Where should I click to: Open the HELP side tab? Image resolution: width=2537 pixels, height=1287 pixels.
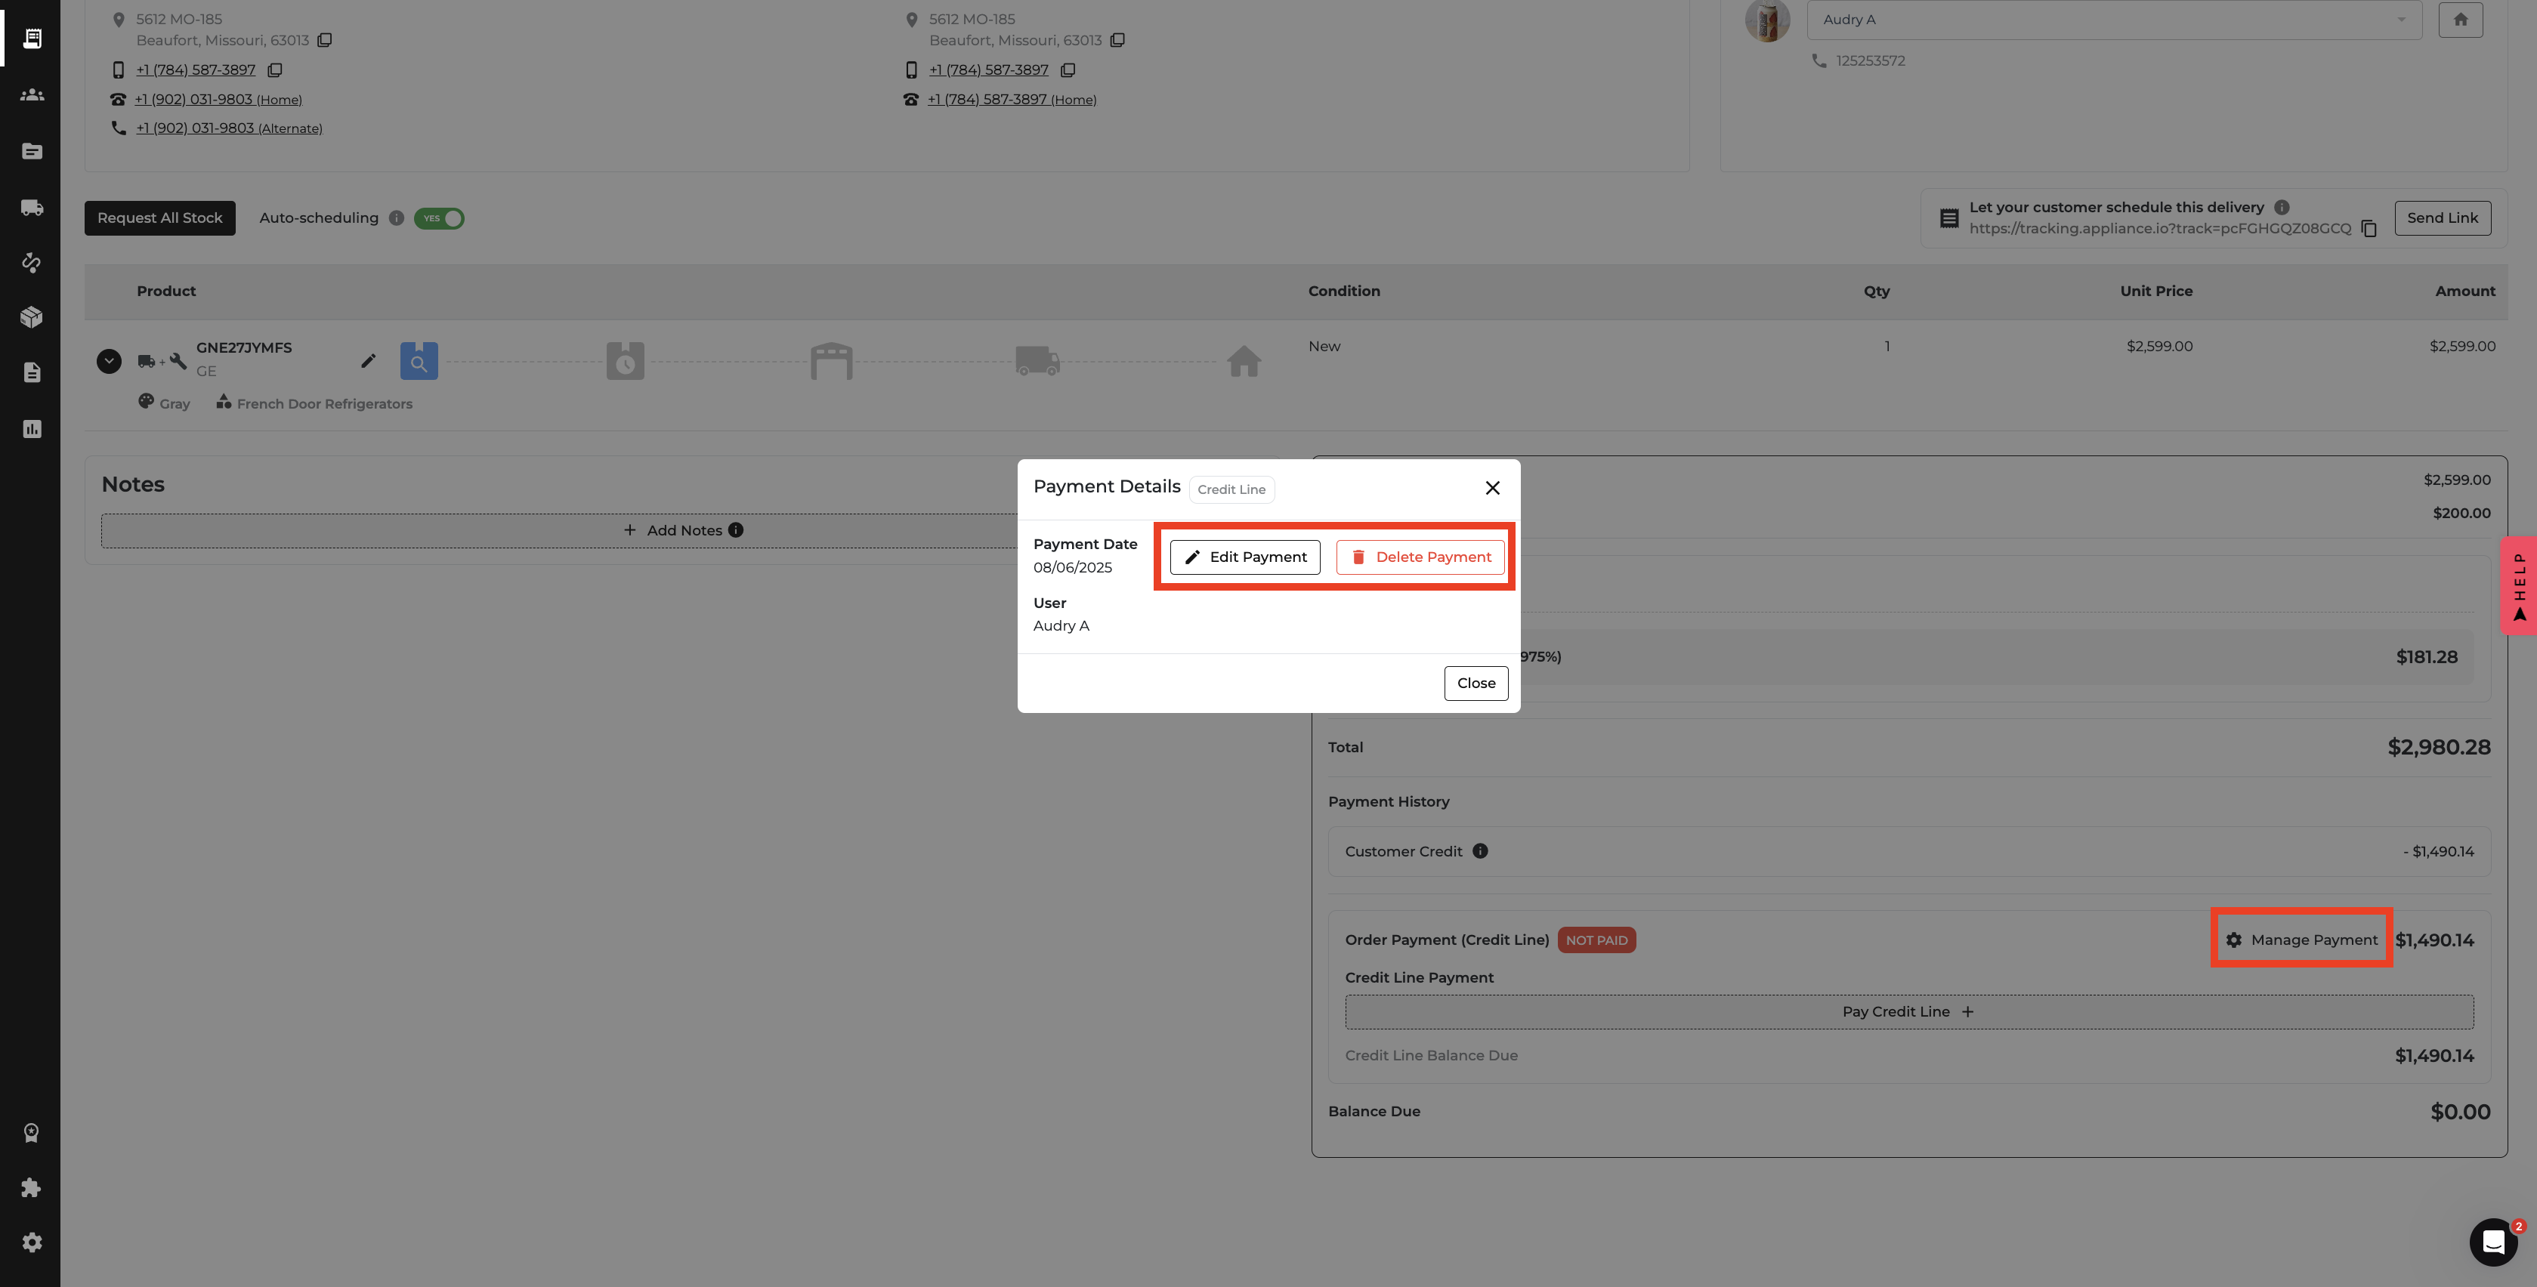pos(2520,586)
